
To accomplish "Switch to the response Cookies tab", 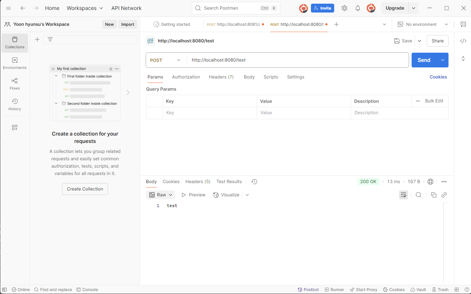I will click(171, 182).
